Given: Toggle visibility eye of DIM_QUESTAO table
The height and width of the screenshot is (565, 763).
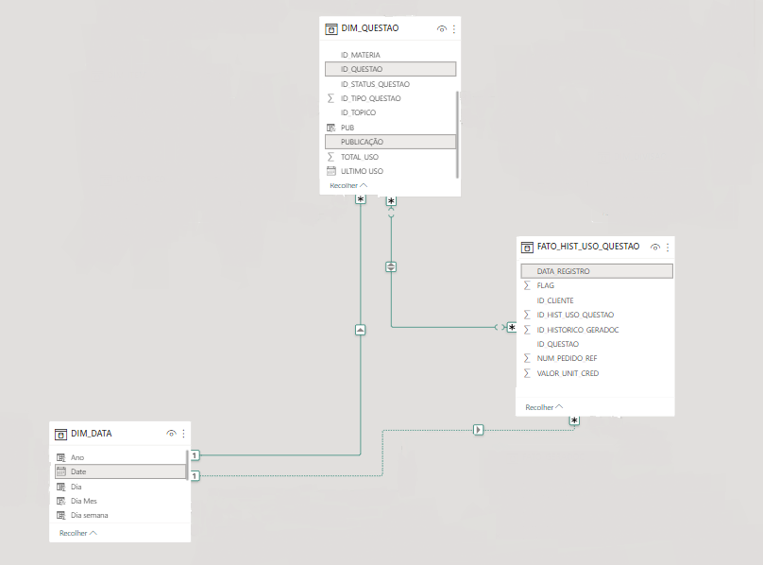Looking at the screenshot, I should click(x=441, y=28).
